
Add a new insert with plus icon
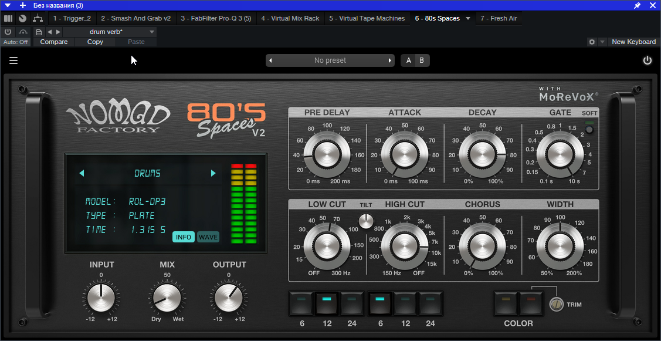coord(23,5)
